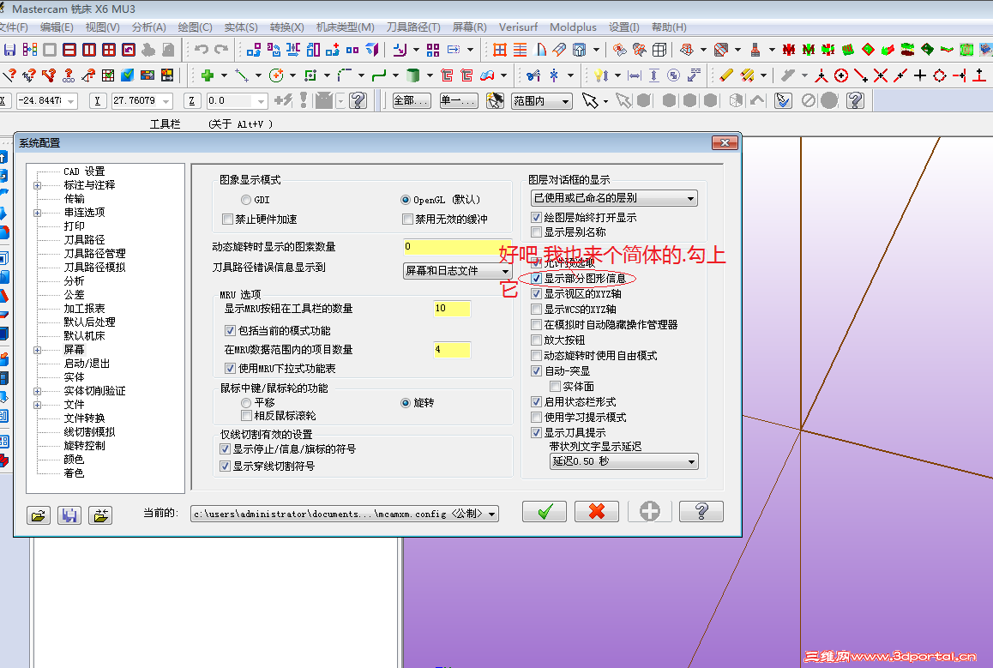Open the 范围内 selection dropdown
The height and width of the screenshot is (668, 993).
click(x=542, y=100)
